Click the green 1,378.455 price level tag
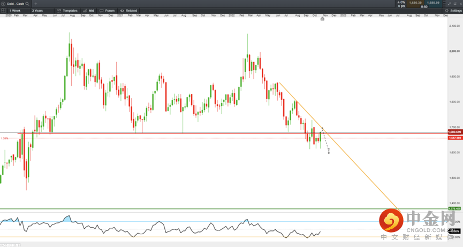This screenshot has width=463, height=247. (x=455, y=208)
